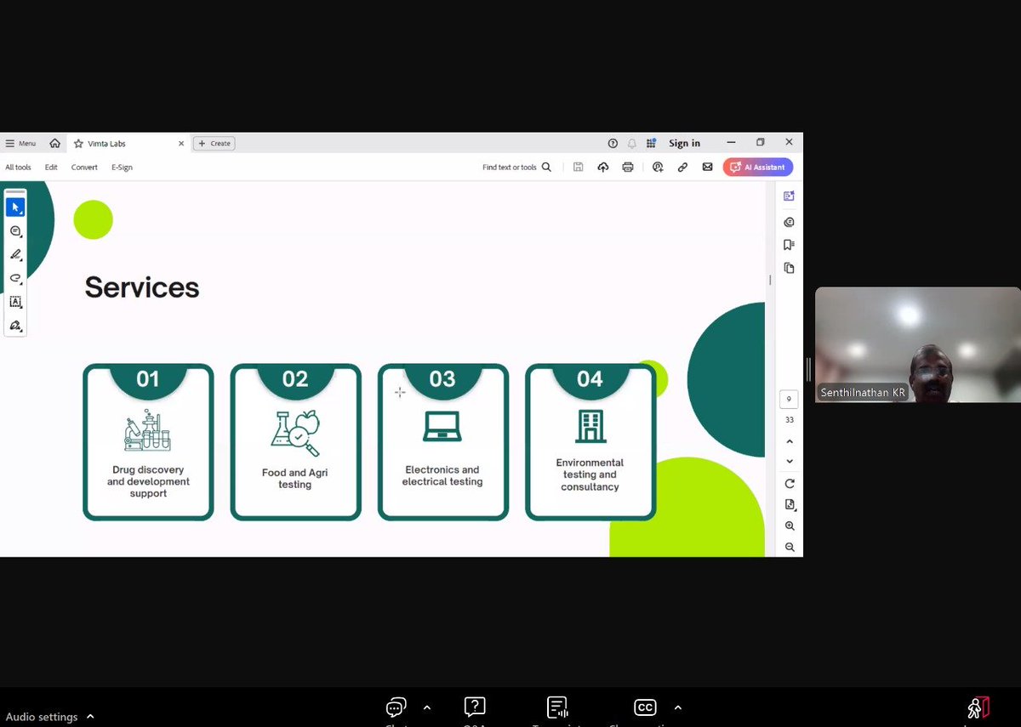Select the arrow selection tool in Acrobat
The width and height of the screenshot is (1021, 727).
tap(15, 207)
